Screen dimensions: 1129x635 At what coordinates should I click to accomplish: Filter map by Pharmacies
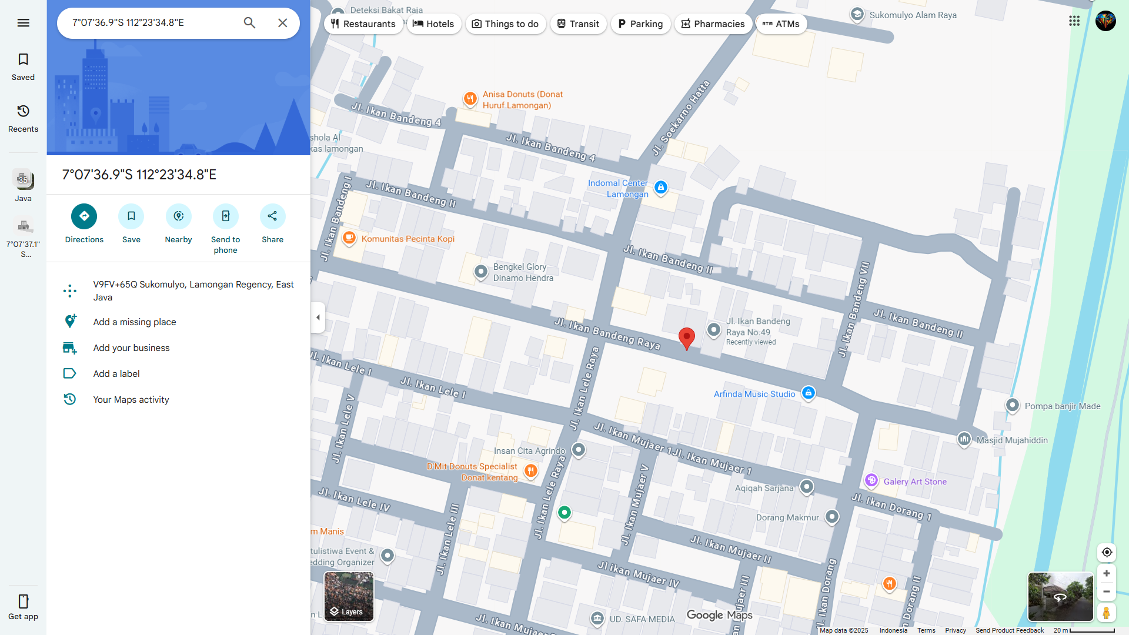click(x=713, y=24)
